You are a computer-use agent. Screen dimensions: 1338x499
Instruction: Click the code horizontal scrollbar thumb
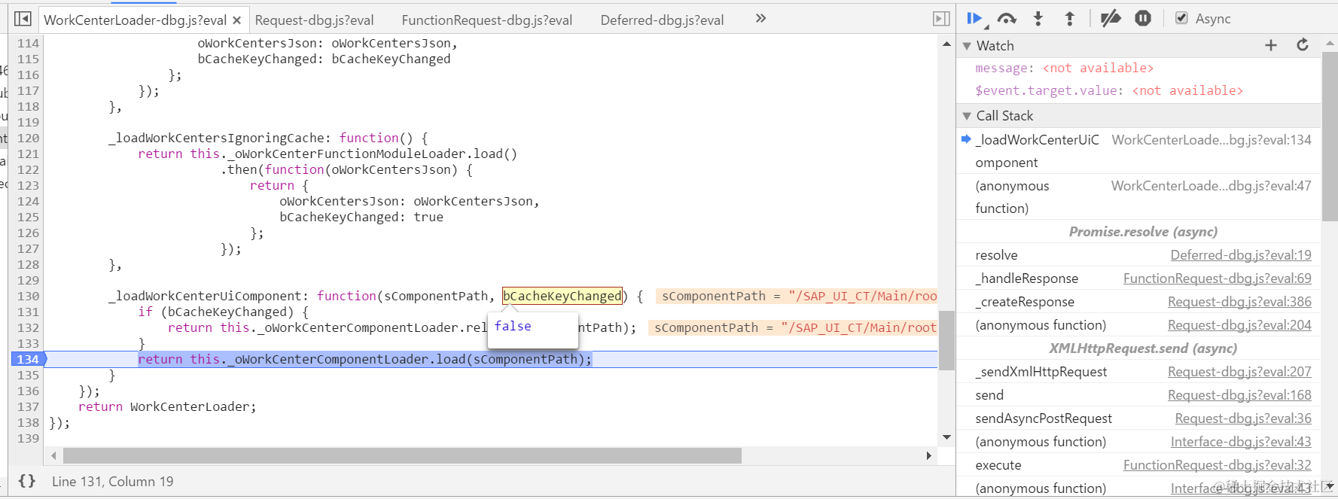(x=402, y=455)
